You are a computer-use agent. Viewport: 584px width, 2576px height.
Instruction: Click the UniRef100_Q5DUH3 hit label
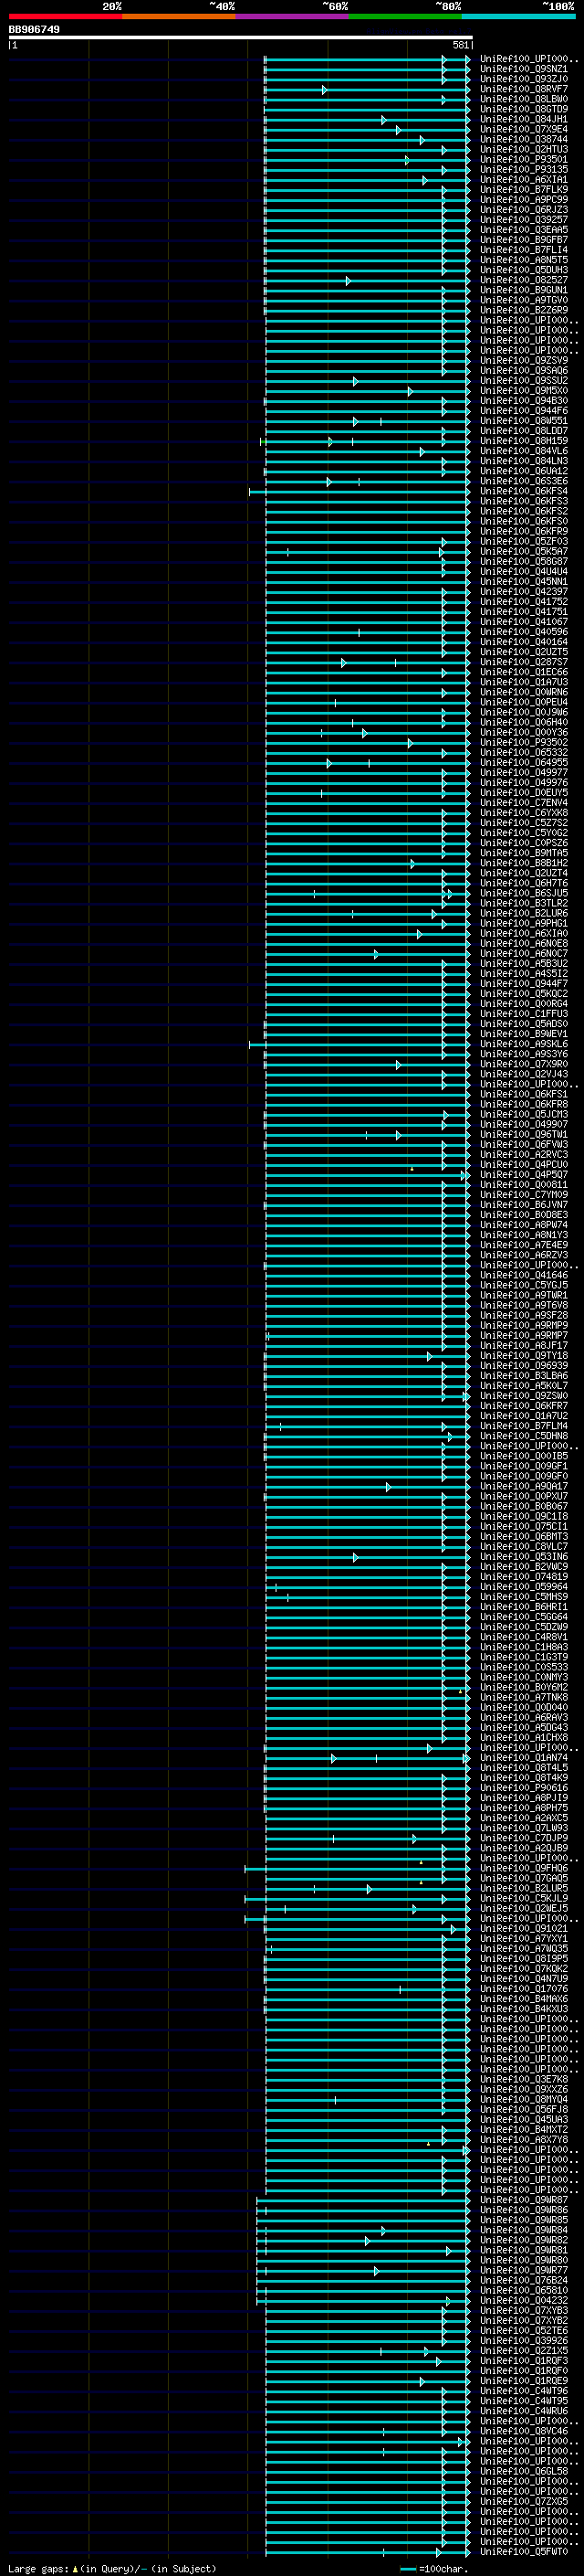[524, 270]
